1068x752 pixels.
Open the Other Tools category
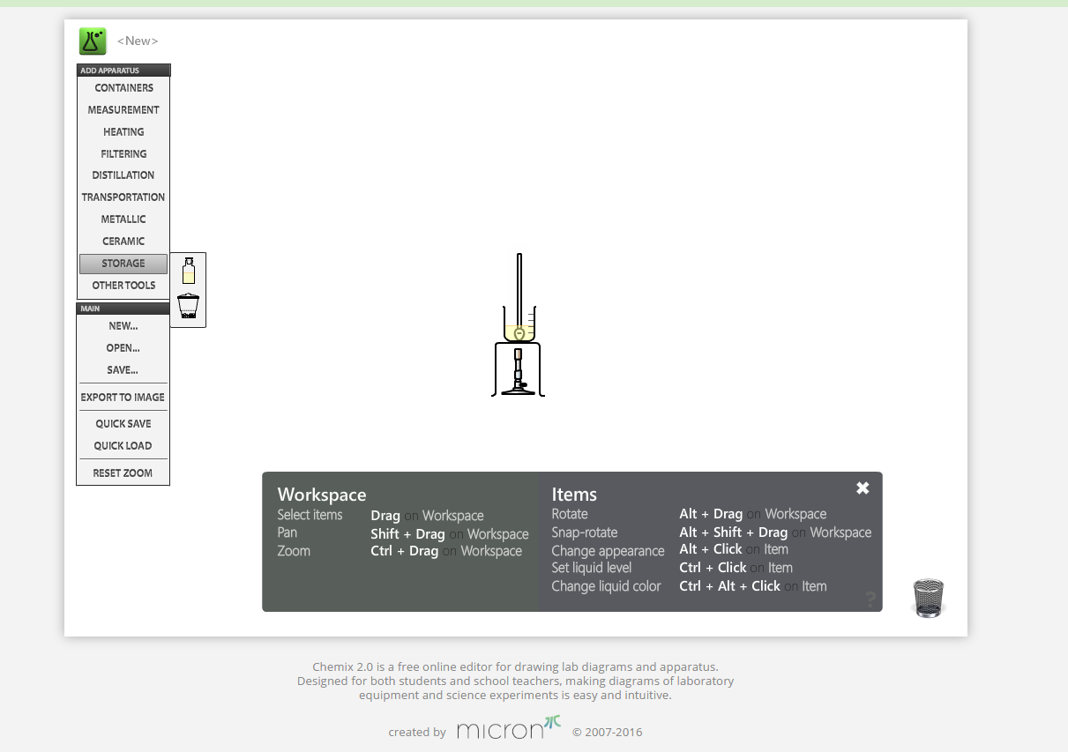123,286
